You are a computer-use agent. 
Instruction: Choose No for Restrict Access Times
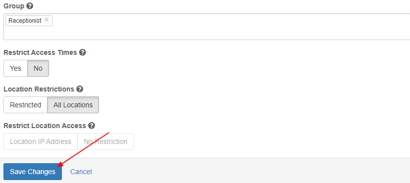tap(38, 68)
